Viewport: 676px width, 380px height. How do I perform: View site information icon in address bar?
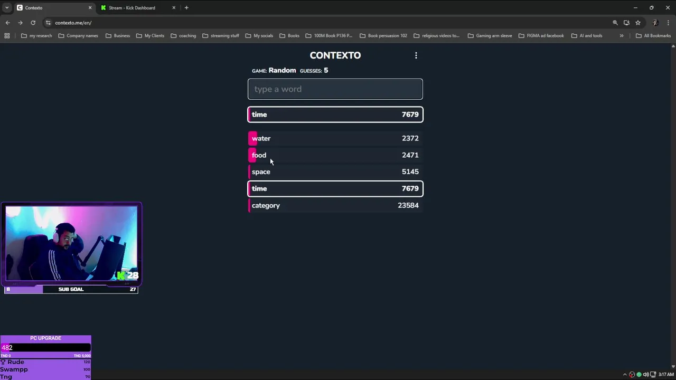click(48, 23)
